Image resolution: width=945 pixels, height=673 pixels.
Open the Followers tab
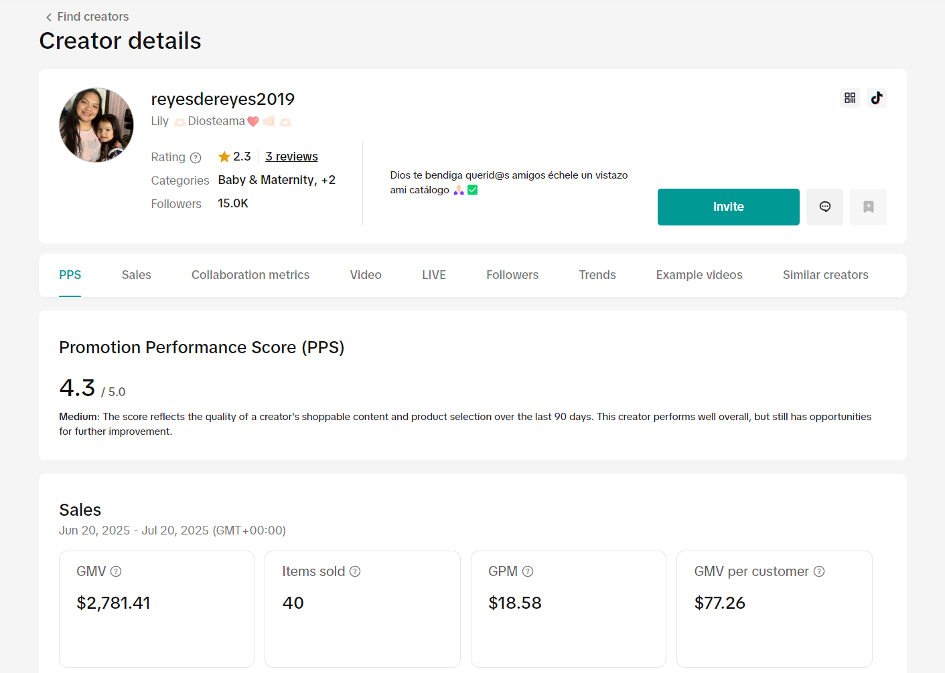[x=512, y=275]
